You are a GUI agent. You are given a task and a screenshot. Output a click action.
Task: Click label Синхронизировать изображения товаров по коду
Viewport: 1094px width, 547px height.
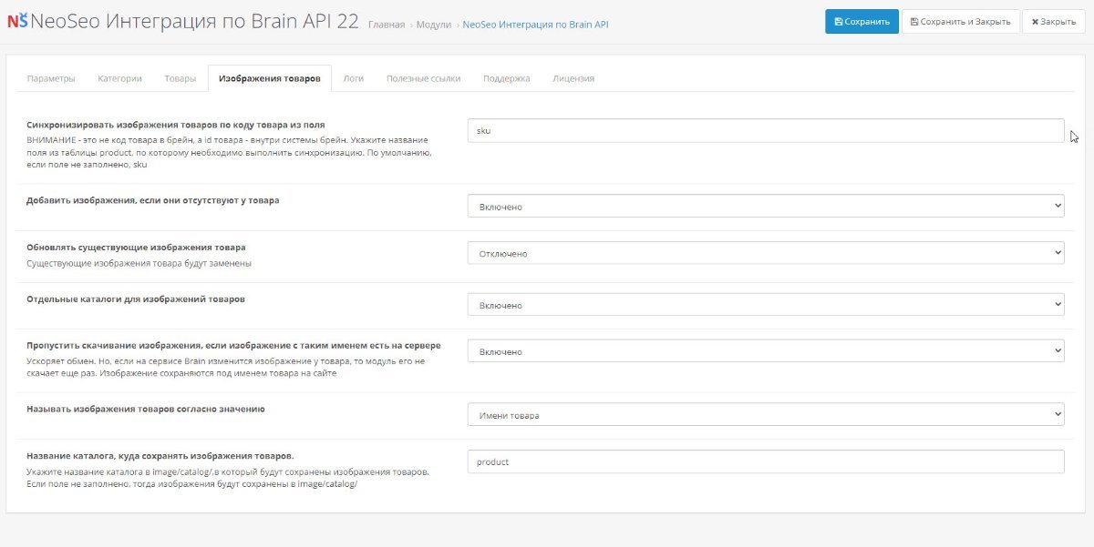coord(176,125)
